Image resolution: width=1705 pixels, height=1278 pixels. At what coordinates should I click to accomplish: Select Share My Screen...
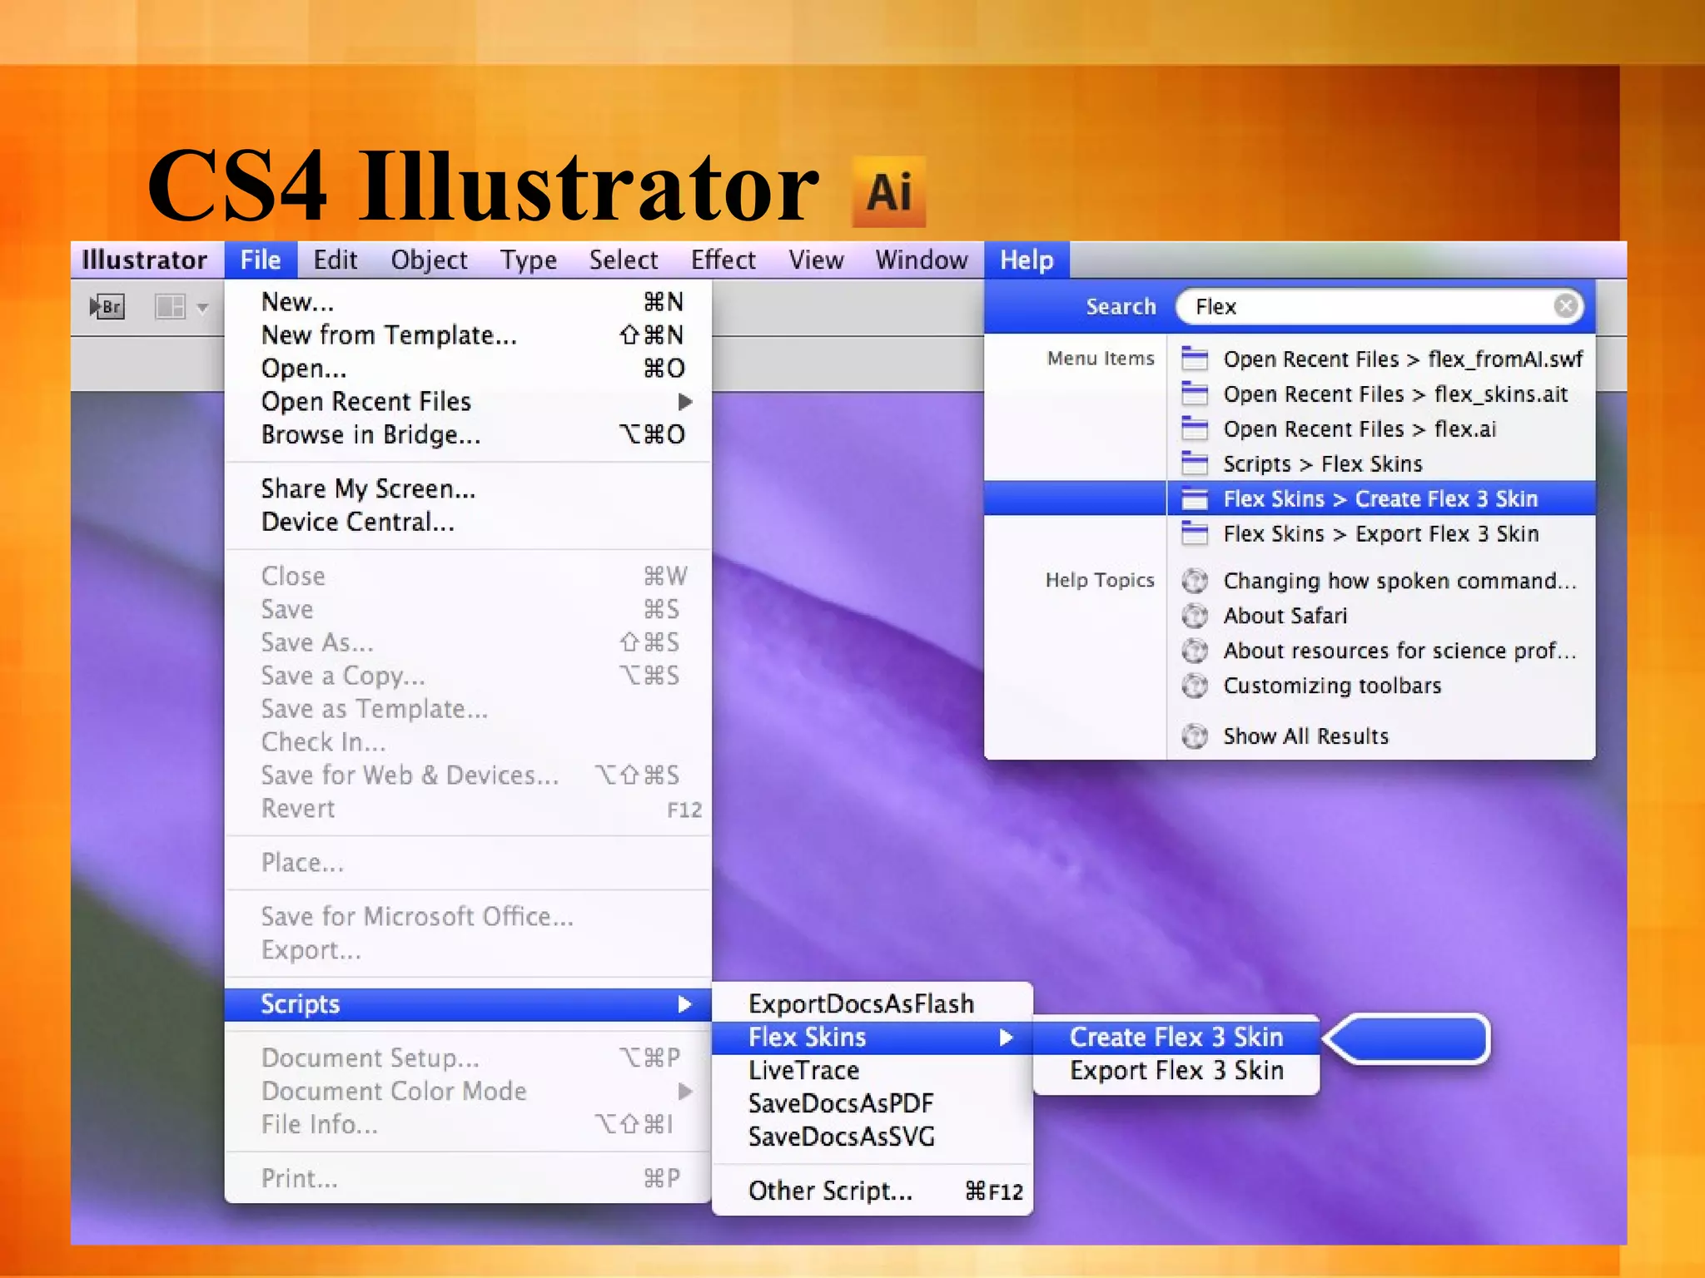[x=468, y=488]
